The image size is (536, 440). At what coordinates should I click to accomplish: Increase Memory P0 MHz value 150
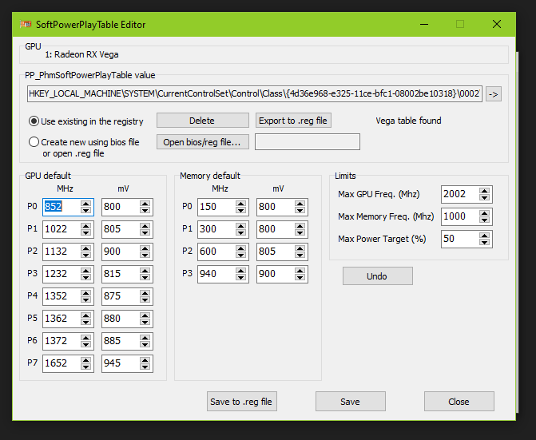click(x=240, y=204)
